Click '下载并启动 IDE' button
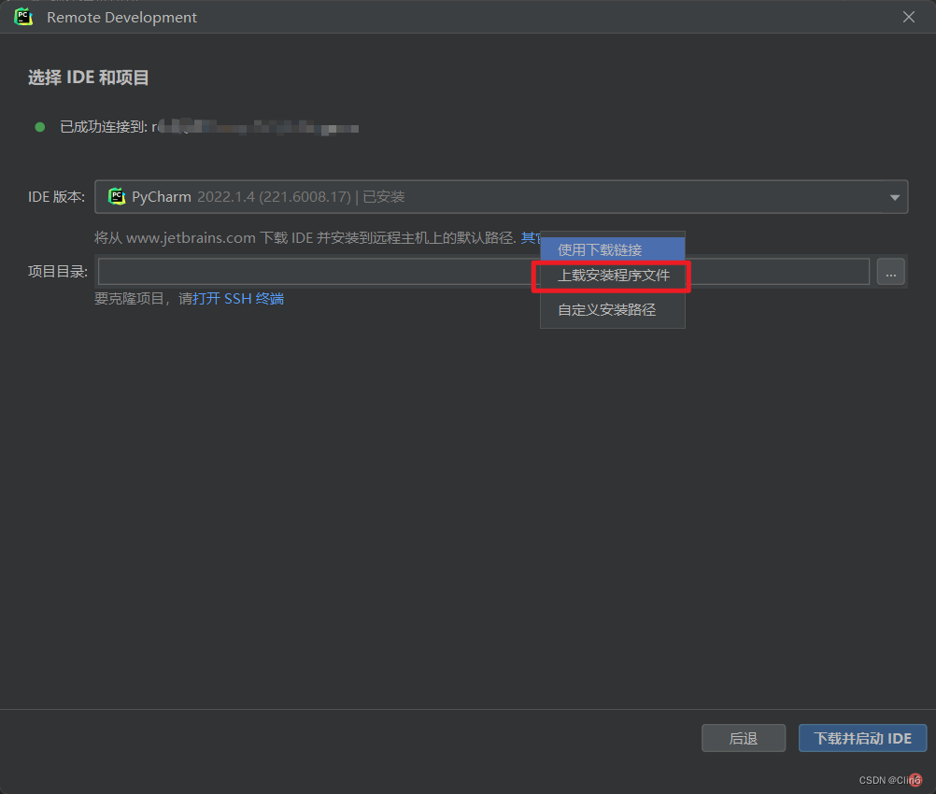Screen dimensions: 936x794 pos(862,739)
